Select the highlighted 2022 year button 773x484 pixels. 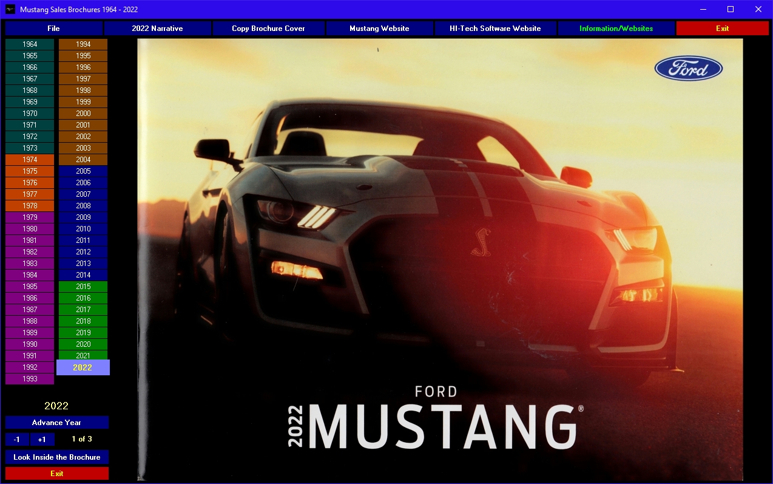pyautogui.click(x=83, y=367)
